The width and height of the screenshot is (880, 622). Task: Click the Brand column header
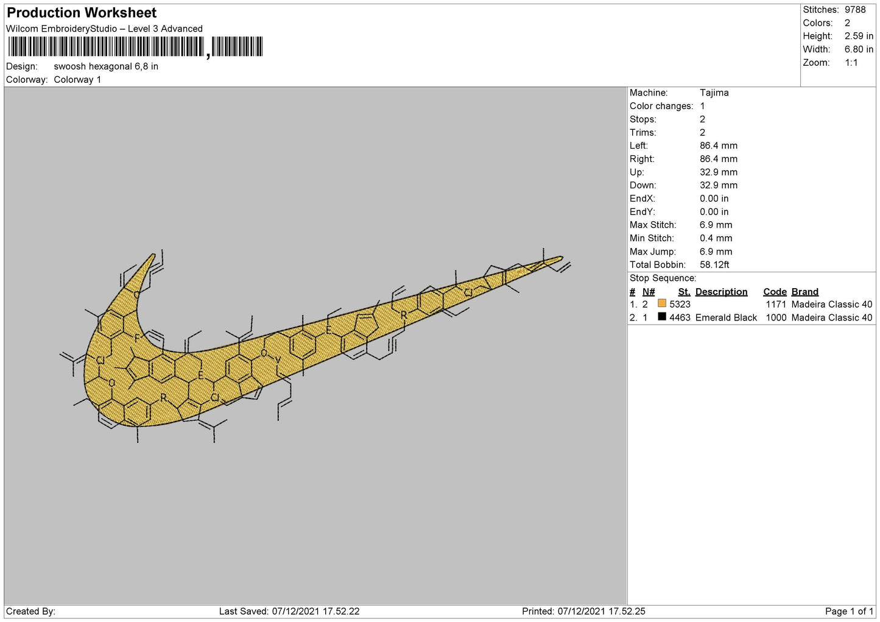(x=804, y=292)
